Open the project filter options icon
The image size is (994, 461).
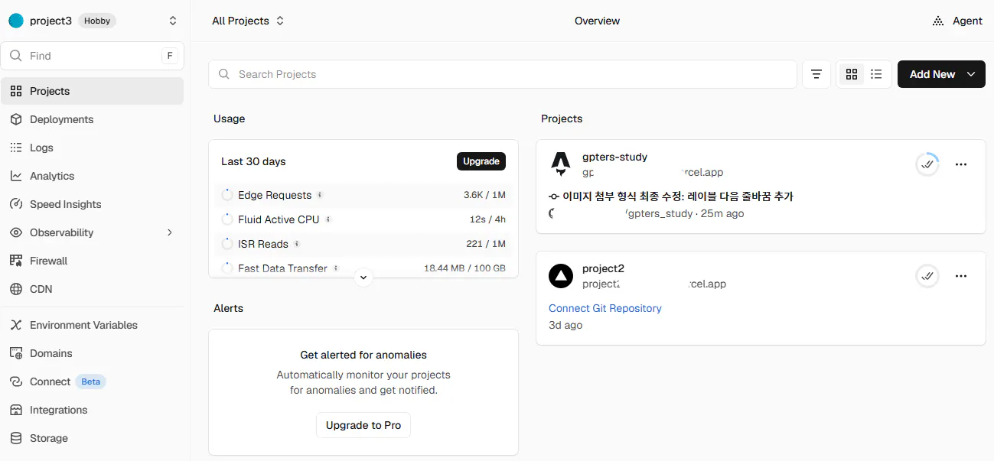pyautogui.click(x=816, y=74)
